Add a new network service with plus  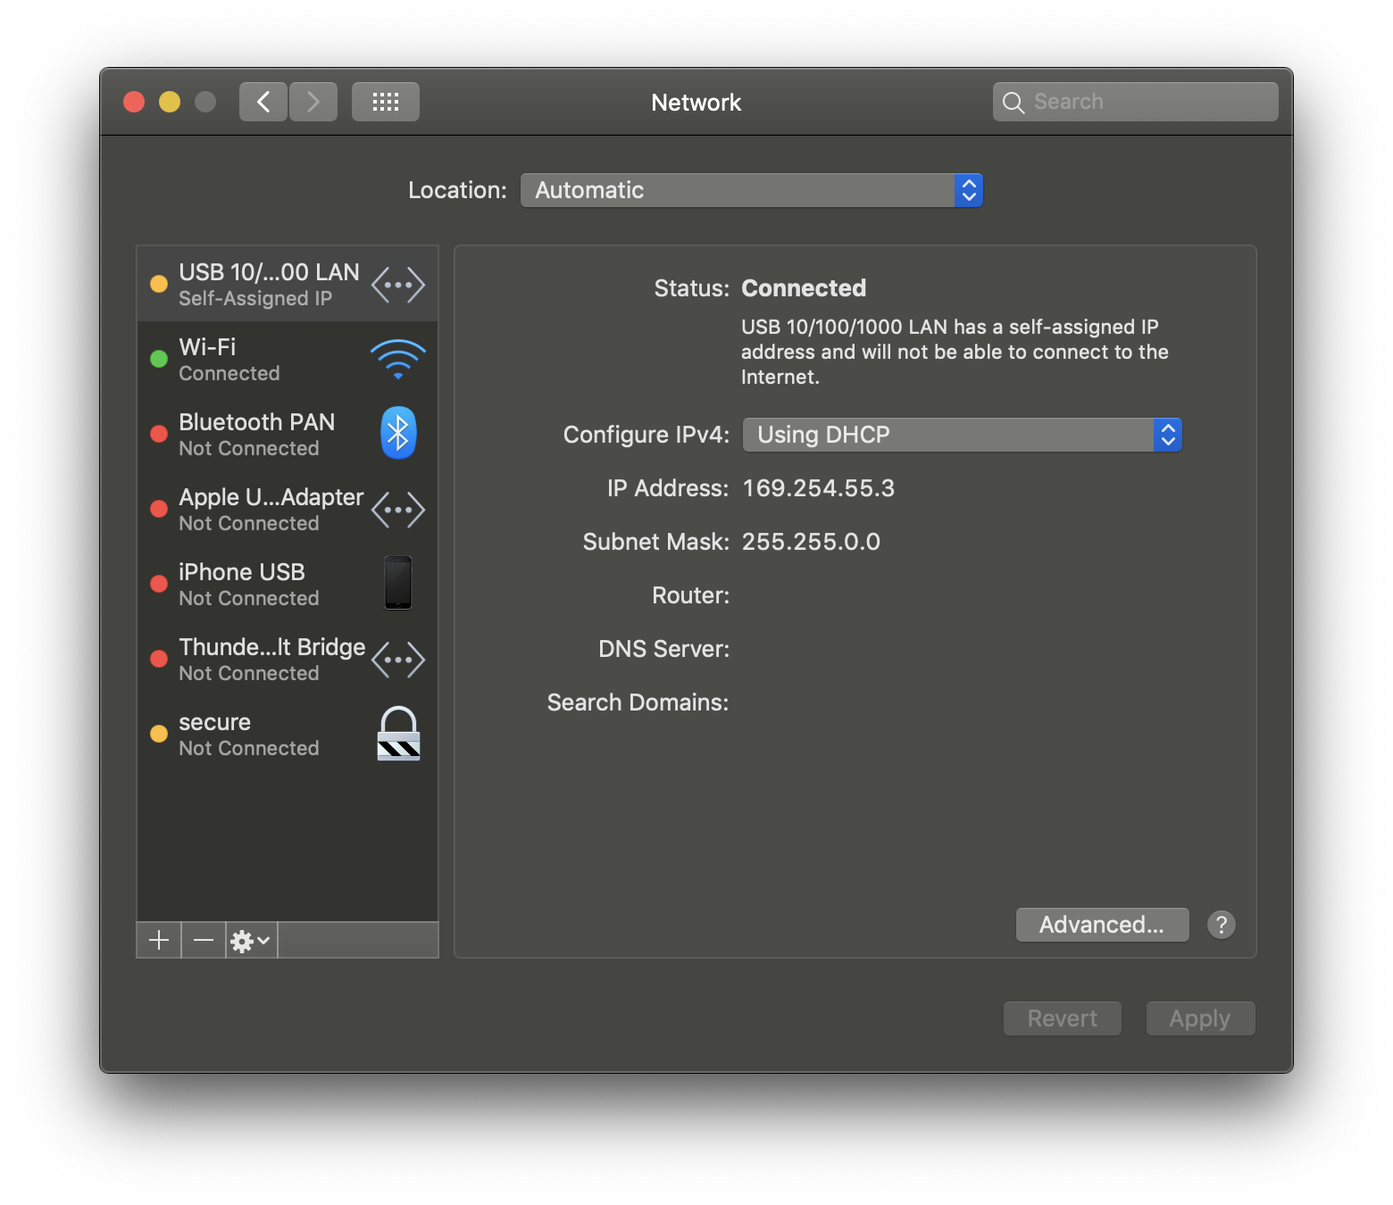coord(159,940)
